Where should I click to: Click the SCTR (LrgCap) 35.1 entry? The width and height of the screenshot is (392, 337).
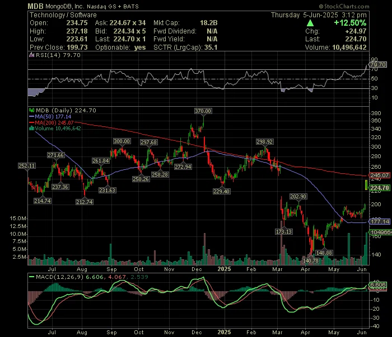pyautogui.click(x=185, y=48)
